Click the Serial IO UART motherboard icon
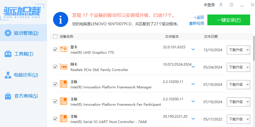255x127 pixels. pos(63,119)
